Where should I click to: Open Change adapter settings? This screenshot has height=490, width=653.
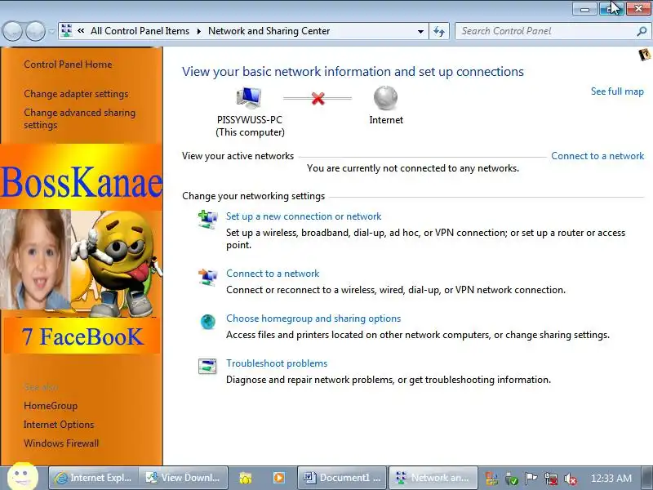76,94
